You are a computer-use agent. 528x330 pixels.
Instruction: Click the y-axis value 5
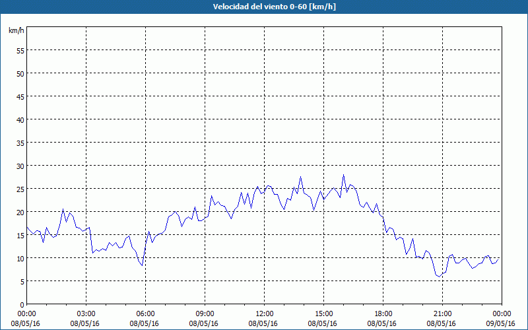[x=22, y=282]
